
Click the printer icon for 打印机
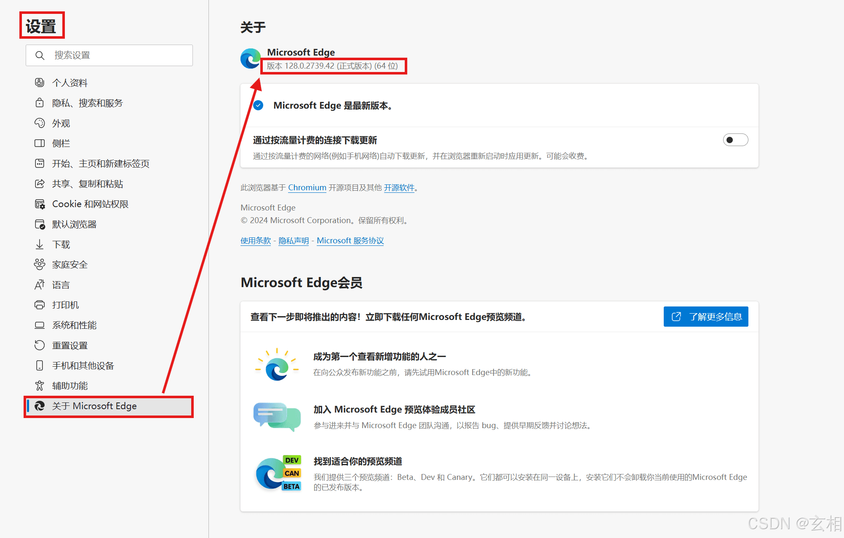pos(40,305)
